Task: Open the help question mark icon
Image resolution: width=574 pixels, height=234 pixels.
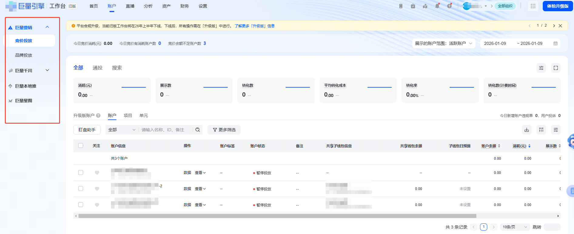Action: [449, 6]
